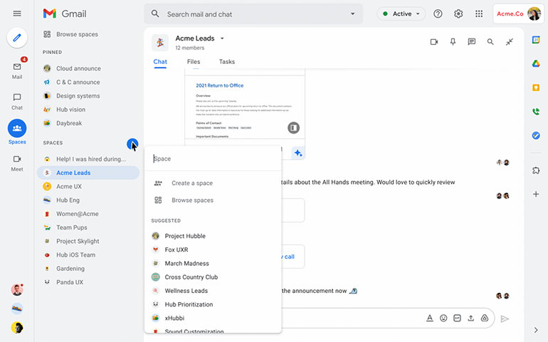The width and height of the screenshot is (548, 342).
Task: Click the plus to get add-ons
Action: [x=536, y=194]
